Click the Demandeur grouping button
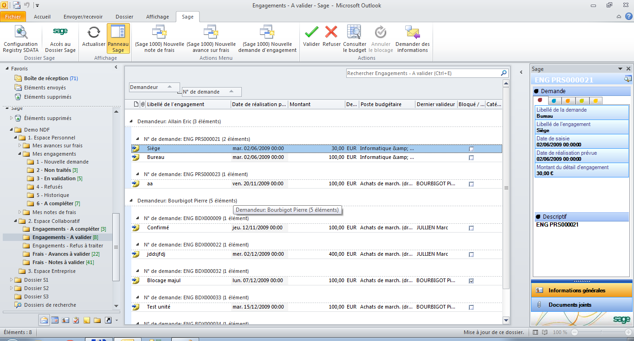The width and height of the screenshot is (634, 341). click(x=153, y=87)
